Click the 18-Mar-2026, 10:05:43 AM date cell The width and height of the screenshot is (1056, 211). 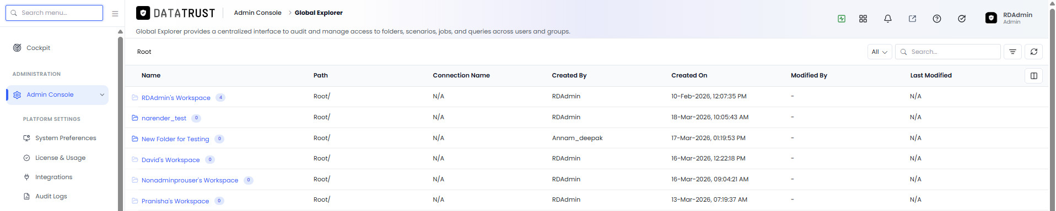(x=710, y=117)
